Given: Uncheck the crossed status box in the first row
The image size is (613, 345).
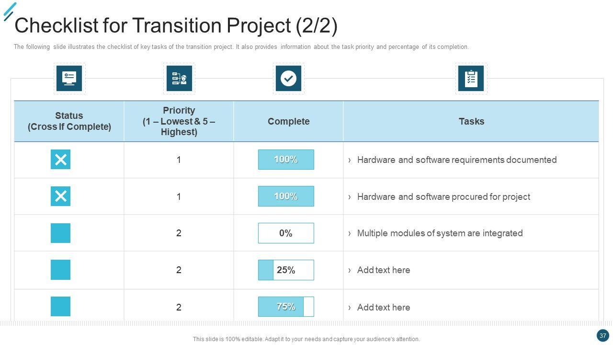Looking at the screenshot, I should [x=60, y=160].
